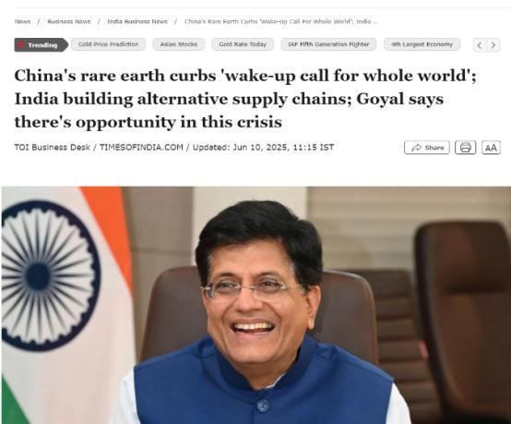Image resolution: width=511 pixels, height=424 pixels.
Task: Open India Business News breadcrumb
Action: 137,21
